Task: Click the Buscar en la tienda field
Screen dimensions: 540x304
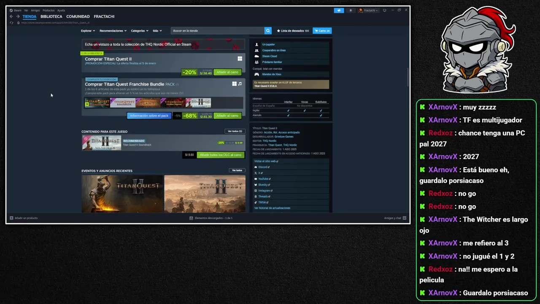Action: point(217,30)
